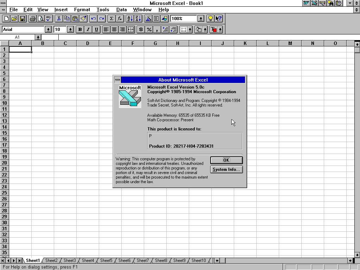
Task: Open the Tools menu
Action: pyautogui.click(x=103, y=9)
